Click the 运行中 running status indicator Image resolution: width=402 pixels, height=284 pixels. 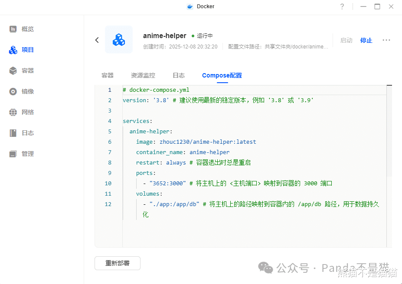(202, 36)
